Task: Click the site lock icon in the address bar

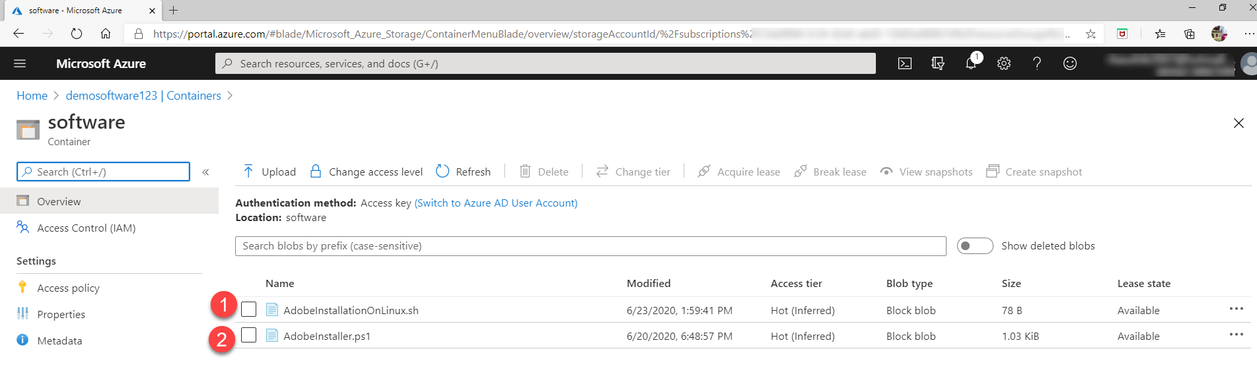Action: 139,34
